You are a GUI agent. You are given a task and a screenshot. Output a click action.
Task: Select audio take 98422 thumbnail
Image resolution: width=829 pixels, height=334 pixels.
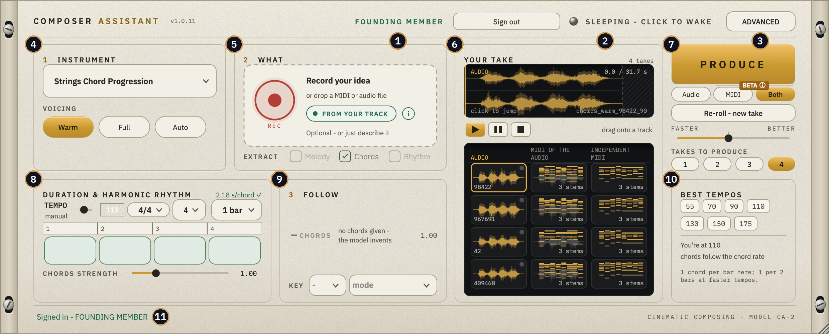click(x=498, y=178)
